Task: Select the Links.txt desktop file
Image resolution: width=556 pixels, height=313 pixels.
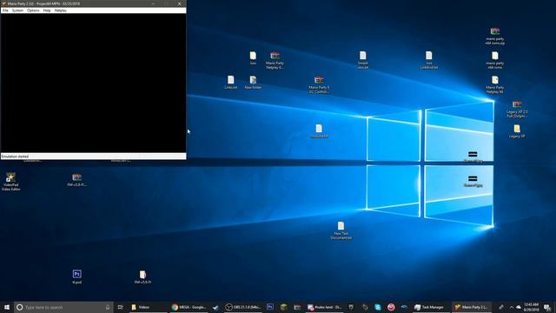Action: 231,82
